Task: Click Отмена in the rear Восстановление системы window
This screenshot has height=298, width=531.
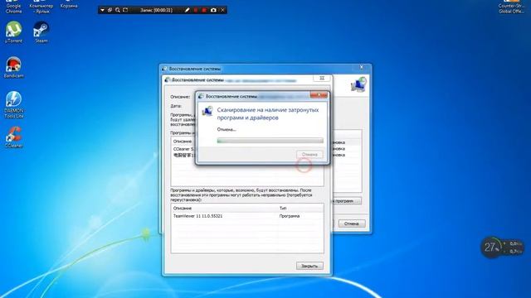Action: click(x=352, y=223)
